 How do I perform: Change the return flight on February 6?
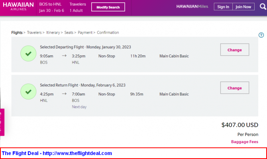point(234,88)
